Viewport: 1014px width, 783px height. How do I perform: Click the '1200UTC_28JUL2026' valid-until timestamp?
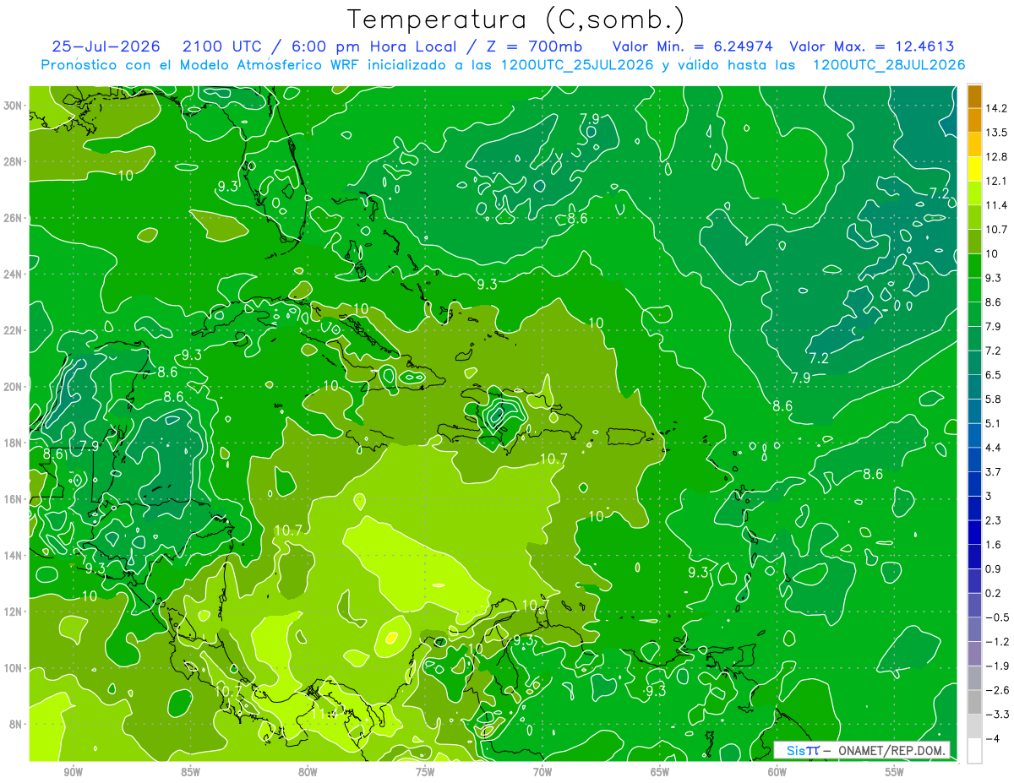887,65
